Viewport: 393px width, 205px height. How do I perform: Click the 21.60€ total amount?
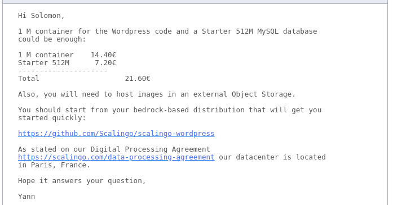(138, 79)
